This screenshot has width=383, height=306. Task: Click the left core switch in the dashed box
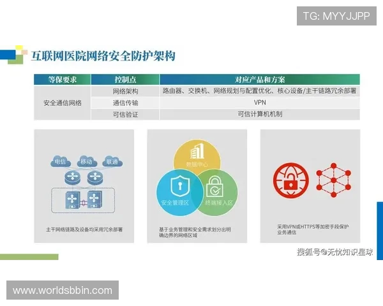pos(73,200)
